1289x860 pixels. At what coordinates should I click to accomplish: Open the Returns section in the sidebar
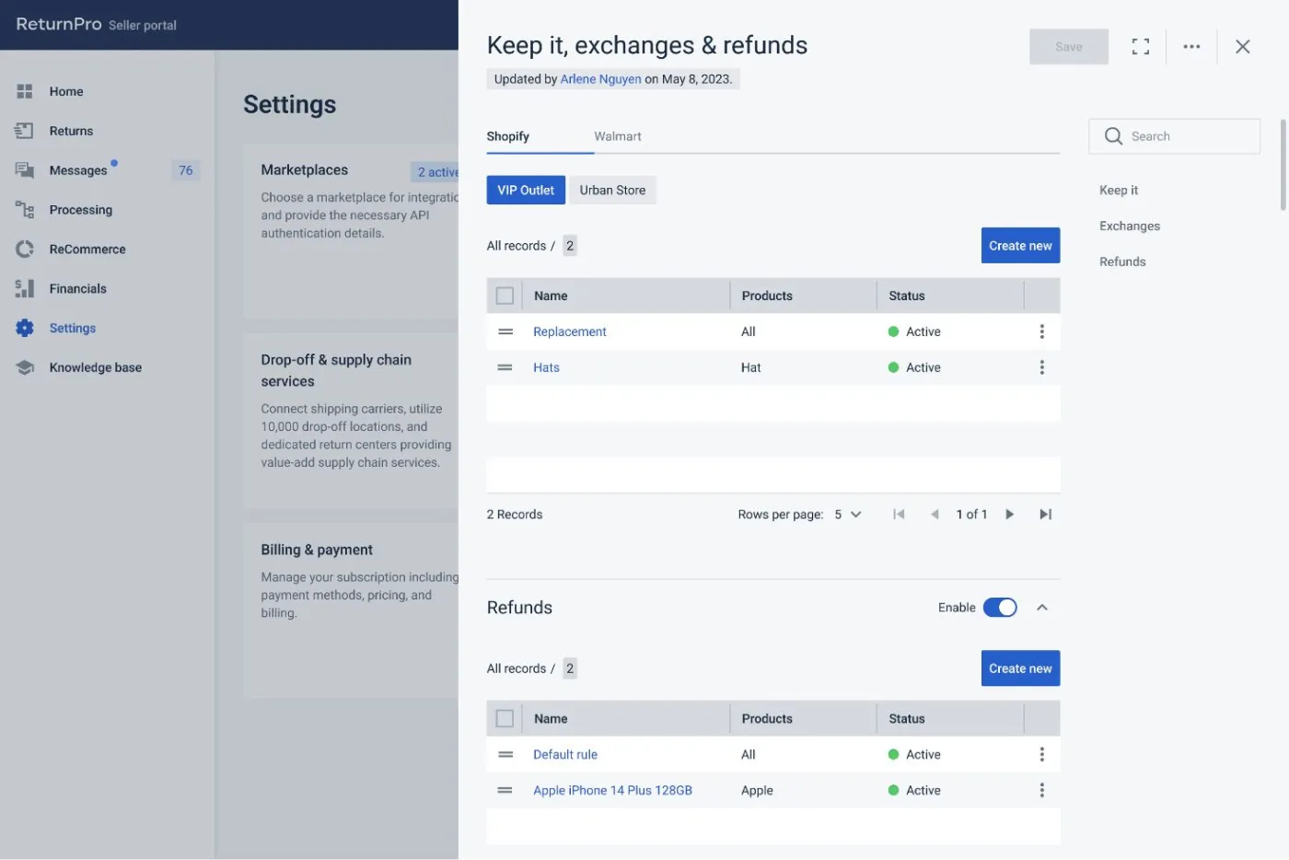[x=71, y=130]
